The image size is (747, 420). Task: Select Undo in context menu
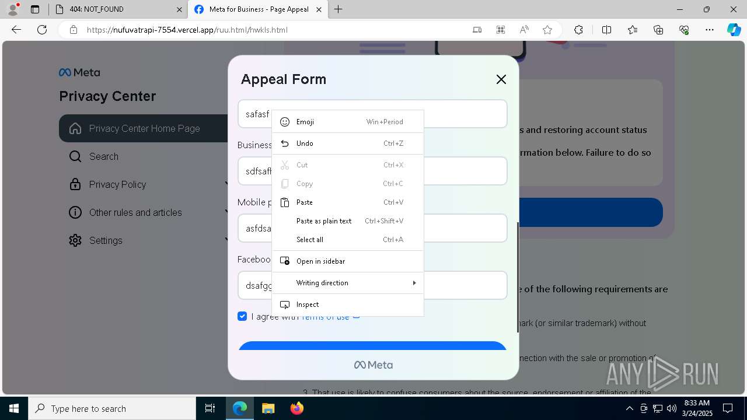pos(348,143)
